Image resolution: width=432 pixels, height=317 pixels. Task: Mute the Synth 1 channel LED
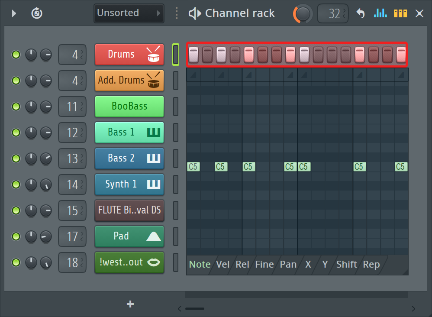click(16, 184)
